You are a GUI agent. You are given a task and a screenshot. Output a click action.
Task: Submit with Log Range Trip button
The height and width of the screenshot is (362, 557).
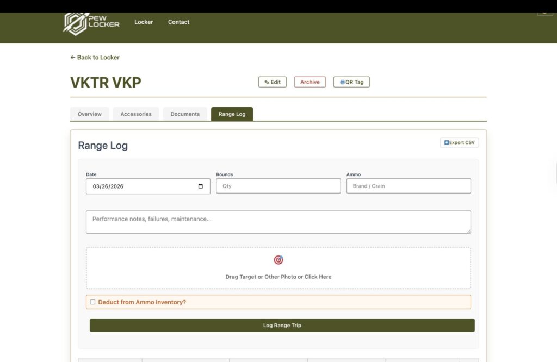(282, 326)
